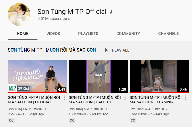This screenshot has width=192, height=127.
Task: Open the CHANNELS tab
Action: pos(169,34)
